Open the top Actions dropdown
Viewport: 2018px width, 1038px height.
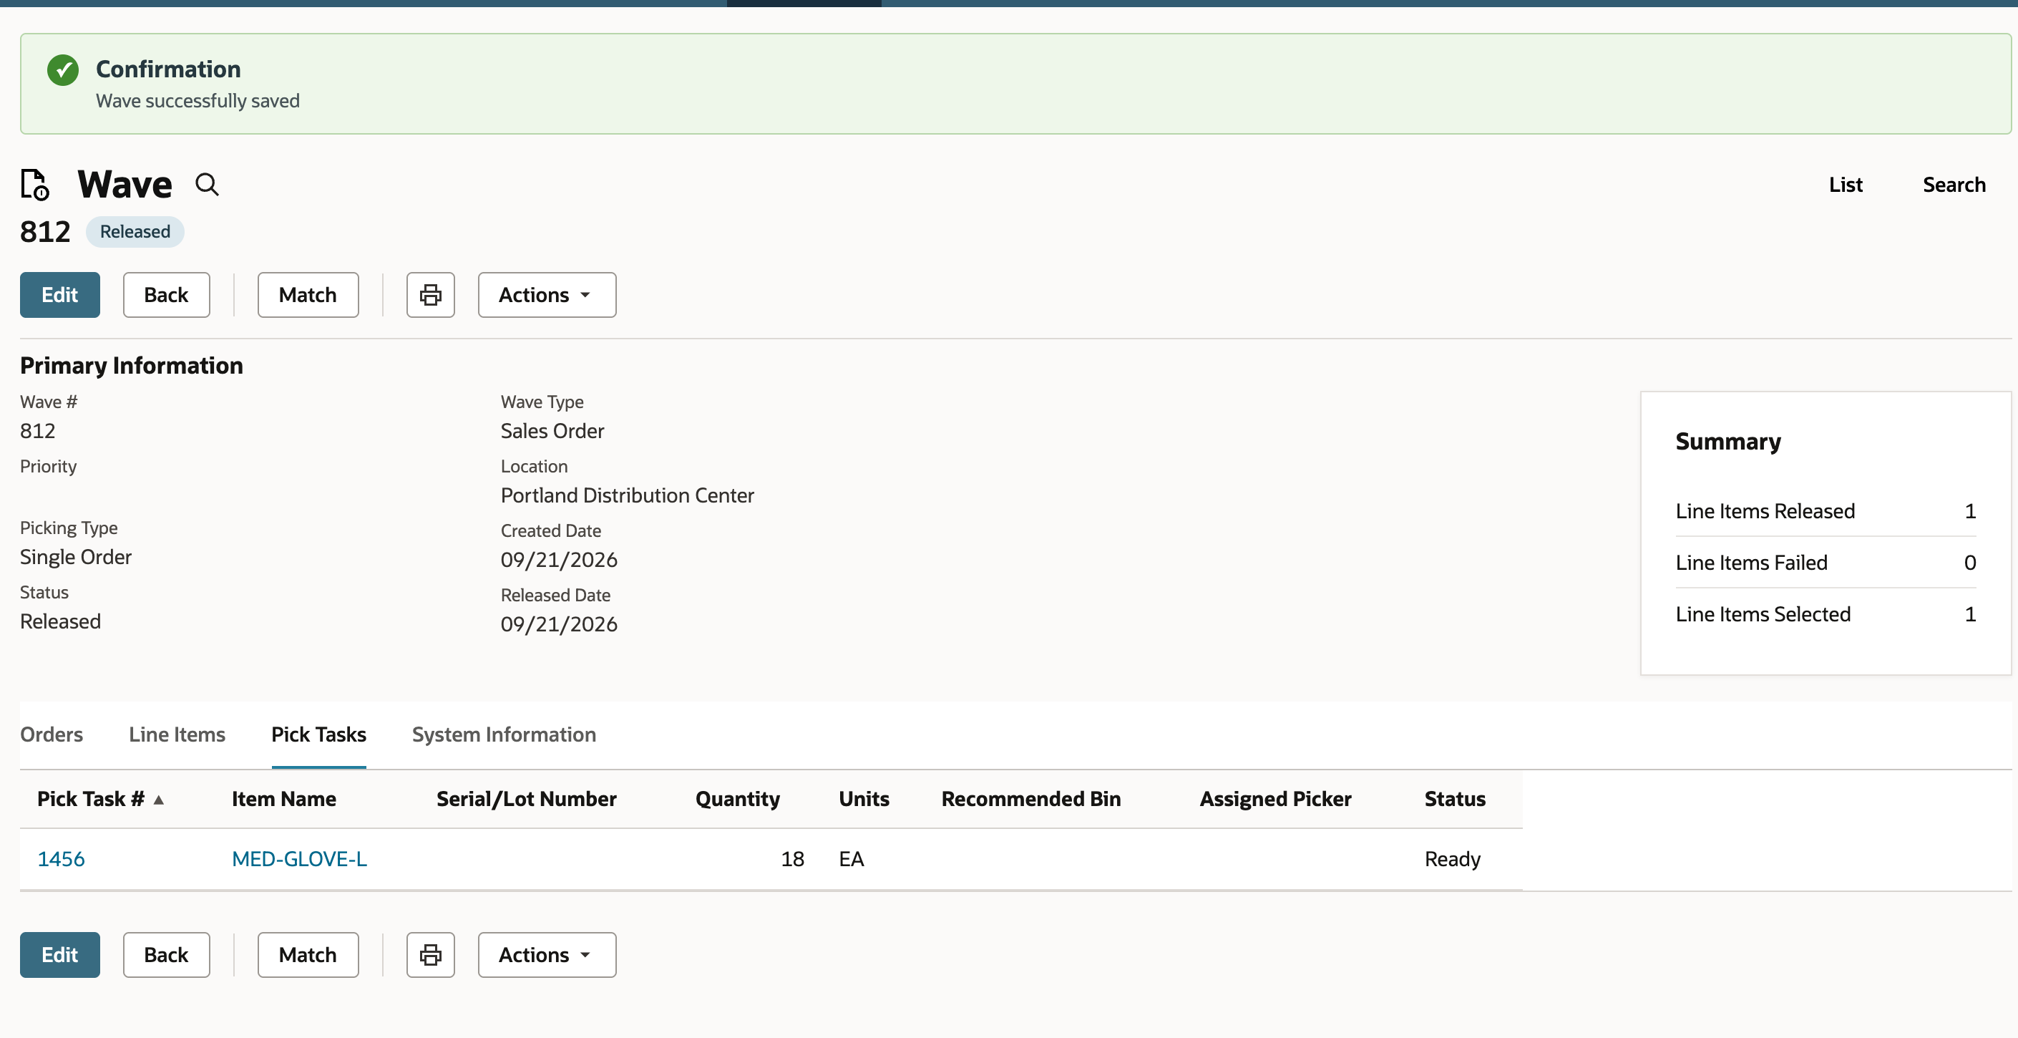[547, 294]
